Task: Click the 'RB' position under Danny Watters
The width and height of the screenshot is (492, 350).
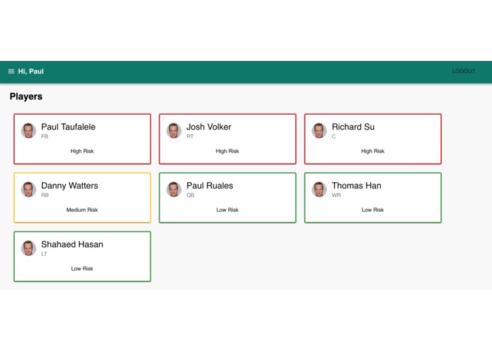Action: [45, 195]
